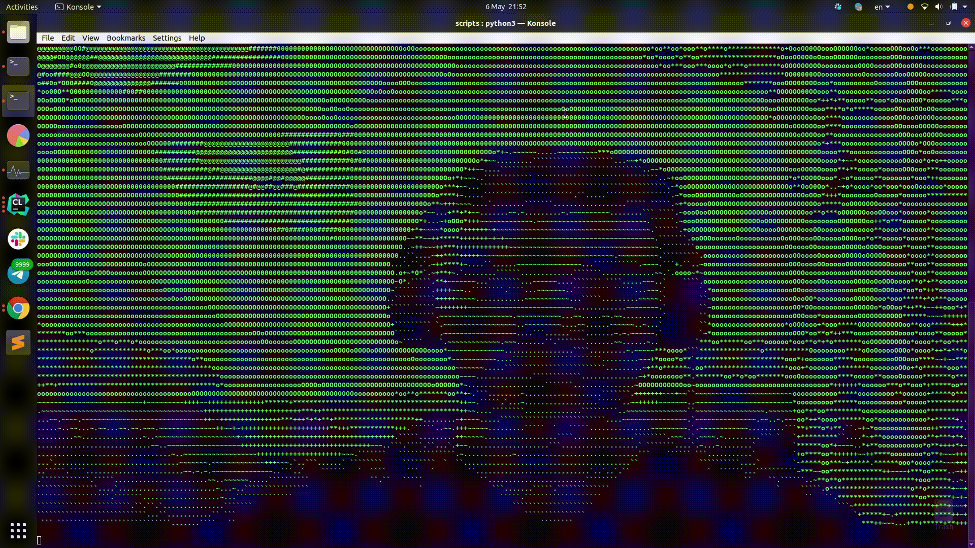
Task: Open Telegram with 9999 badge
Action: [18, 274]
